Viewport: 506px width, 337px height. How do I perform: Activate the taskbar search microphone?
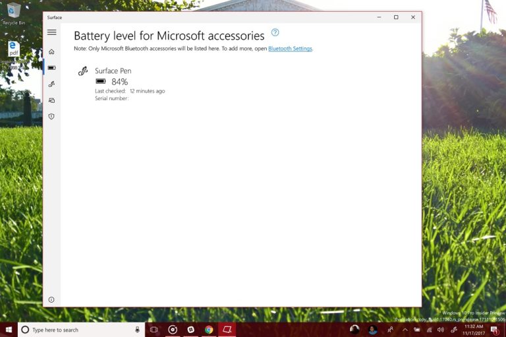(x=137, y=330)
